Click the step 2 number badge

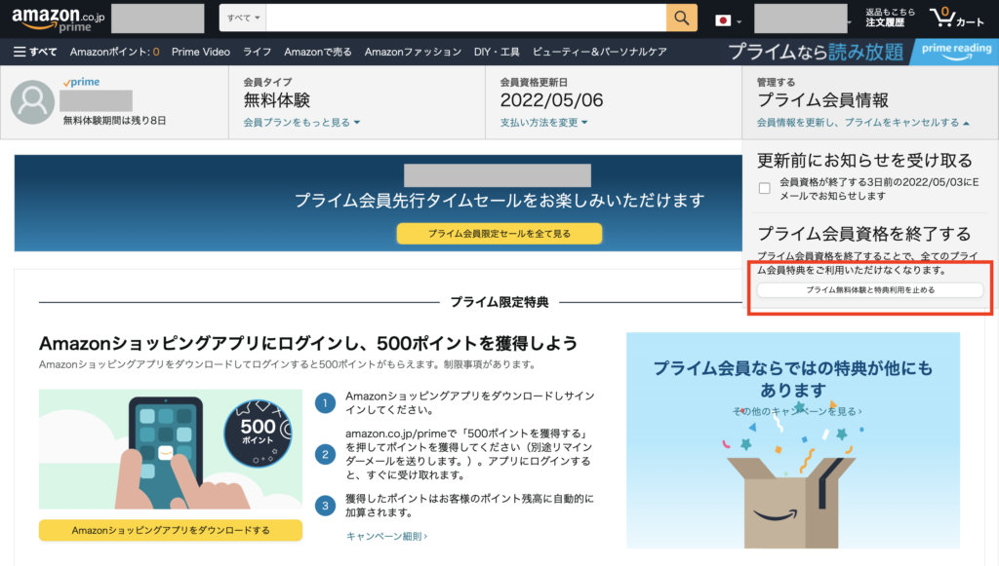326,454
